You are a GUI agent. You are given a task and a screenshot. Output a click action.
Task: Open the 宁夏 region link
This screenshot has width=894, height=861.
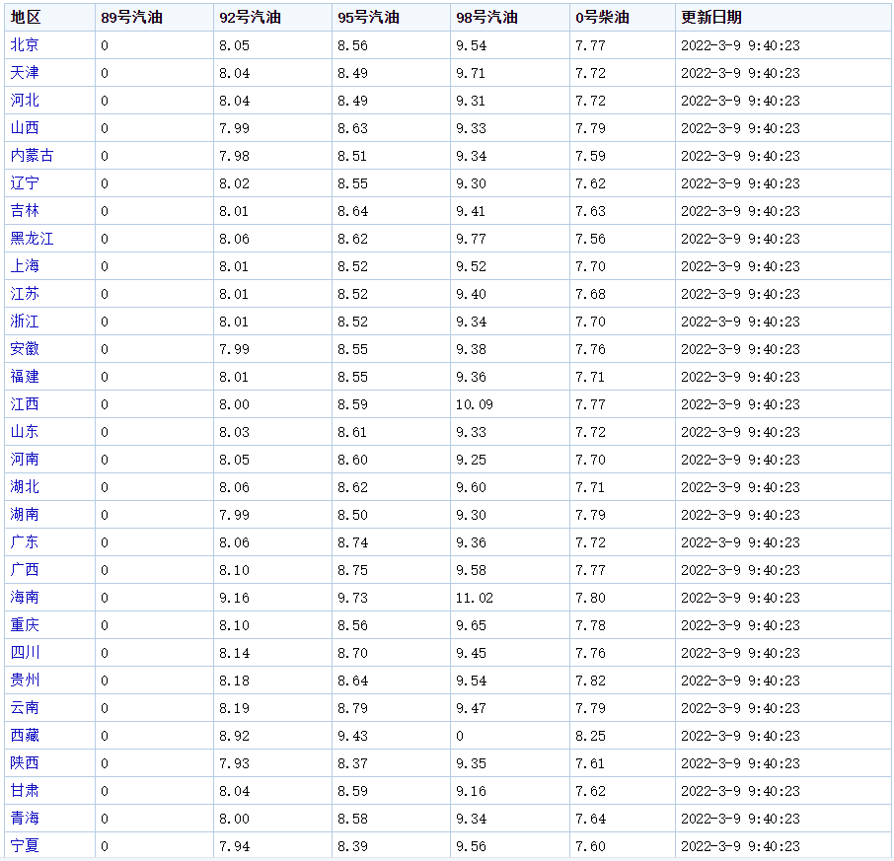click(25, 847)
